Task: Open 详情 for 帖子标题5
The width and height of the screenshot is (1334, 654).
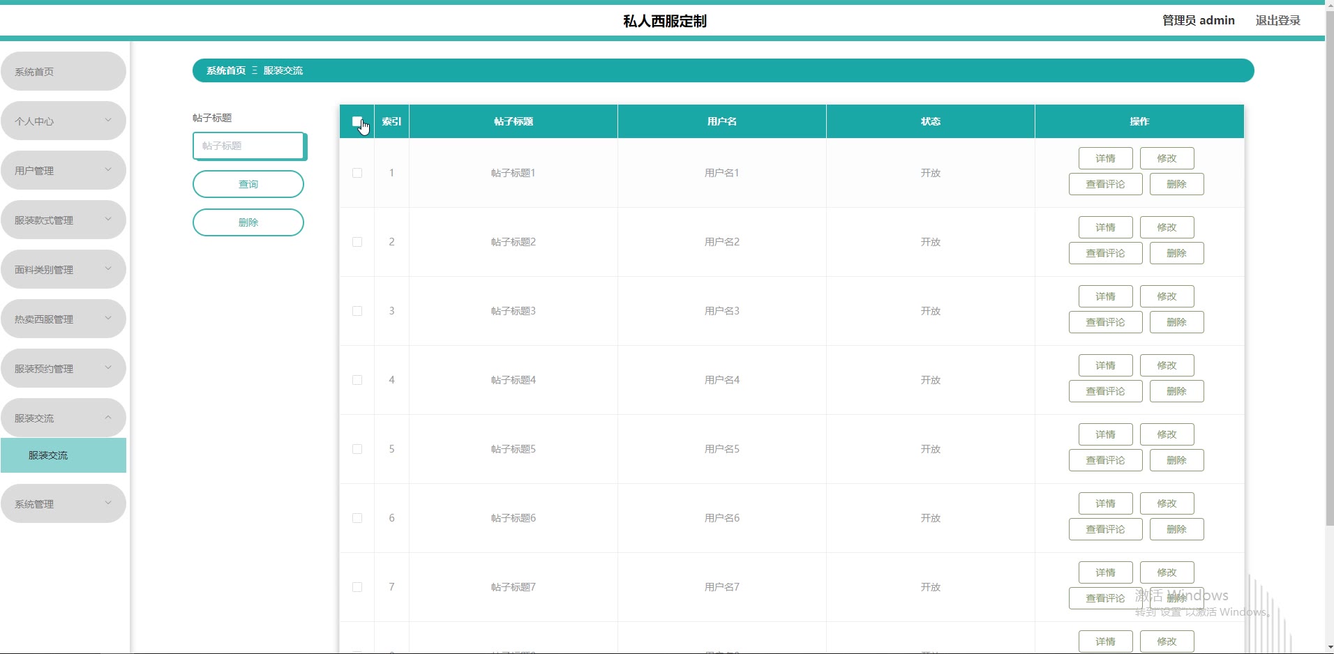Action: tap(1106, 434)
